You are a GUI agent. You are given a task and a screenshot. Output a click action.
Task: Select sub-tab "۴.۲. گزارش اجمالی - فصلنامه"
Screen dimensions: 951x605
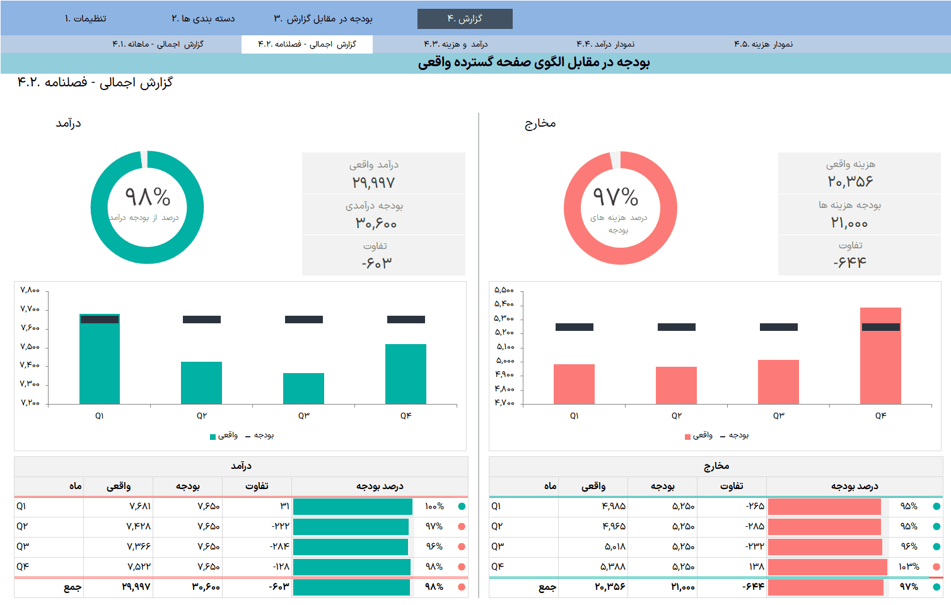coord(307,44)
